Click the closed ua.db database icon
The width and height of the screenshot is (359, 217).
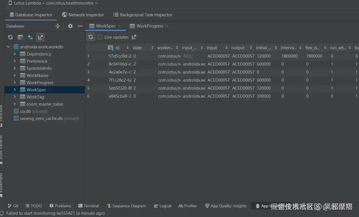pos(16,111)
